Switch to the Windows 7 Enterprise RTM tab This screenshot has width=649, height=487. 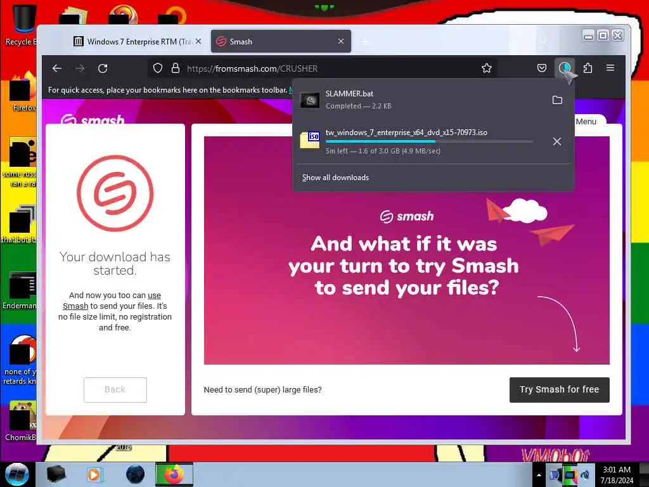[137, 41]
